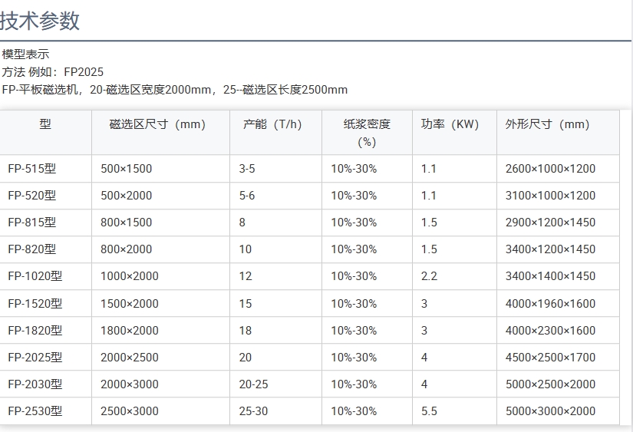Select the FP-1020型 model cell
This screenshot has width=633, height=432.
click(x=35, y=276)
